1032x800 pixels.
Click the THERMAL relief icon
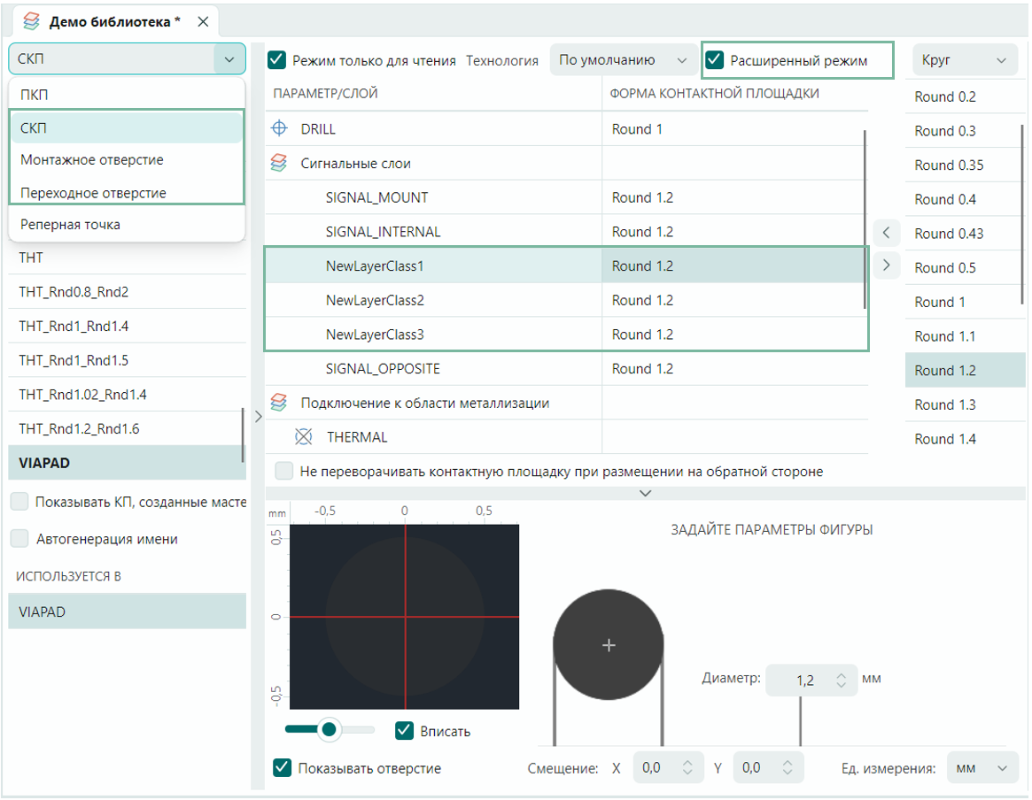click(x=304, y=437)
